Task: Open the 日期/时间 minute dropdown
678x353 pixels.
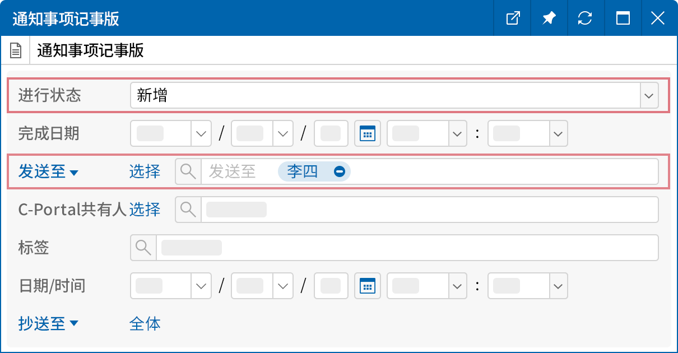Action: pos(558,286)
